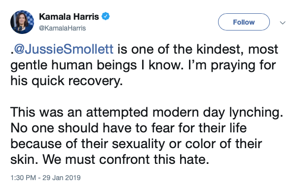This screenshot has width=297, height=187.
Task: Click the blue verified checkmark badge
Action: (x=106, y=16)
